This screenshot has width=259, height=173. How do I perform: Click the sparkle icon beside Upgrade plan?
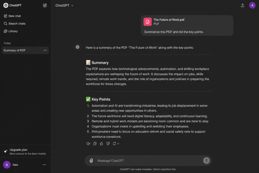[6, 151]
